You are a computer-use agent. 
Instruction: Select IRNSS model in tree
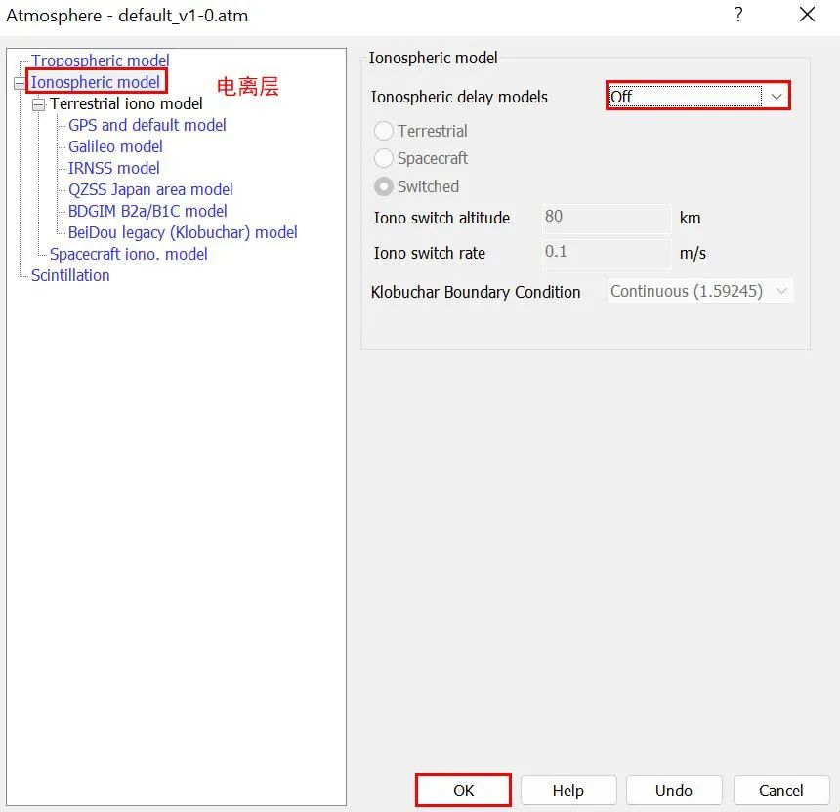pos(113,168)
